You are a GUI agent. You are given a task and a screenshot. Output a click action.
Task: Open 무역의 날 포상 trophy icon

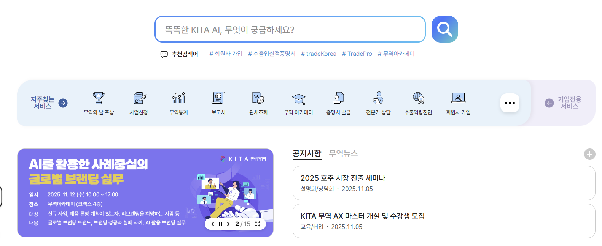[99, 98]
